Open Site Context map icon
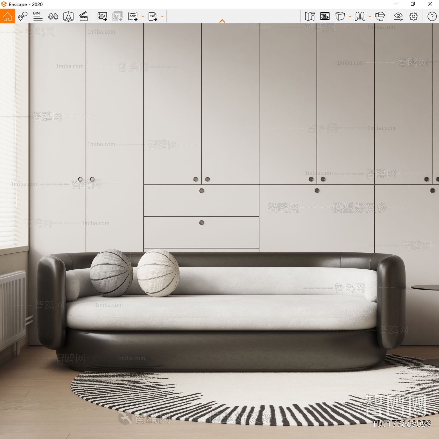The width and height of the screenshot is (439, 439). tap(310, 16)
